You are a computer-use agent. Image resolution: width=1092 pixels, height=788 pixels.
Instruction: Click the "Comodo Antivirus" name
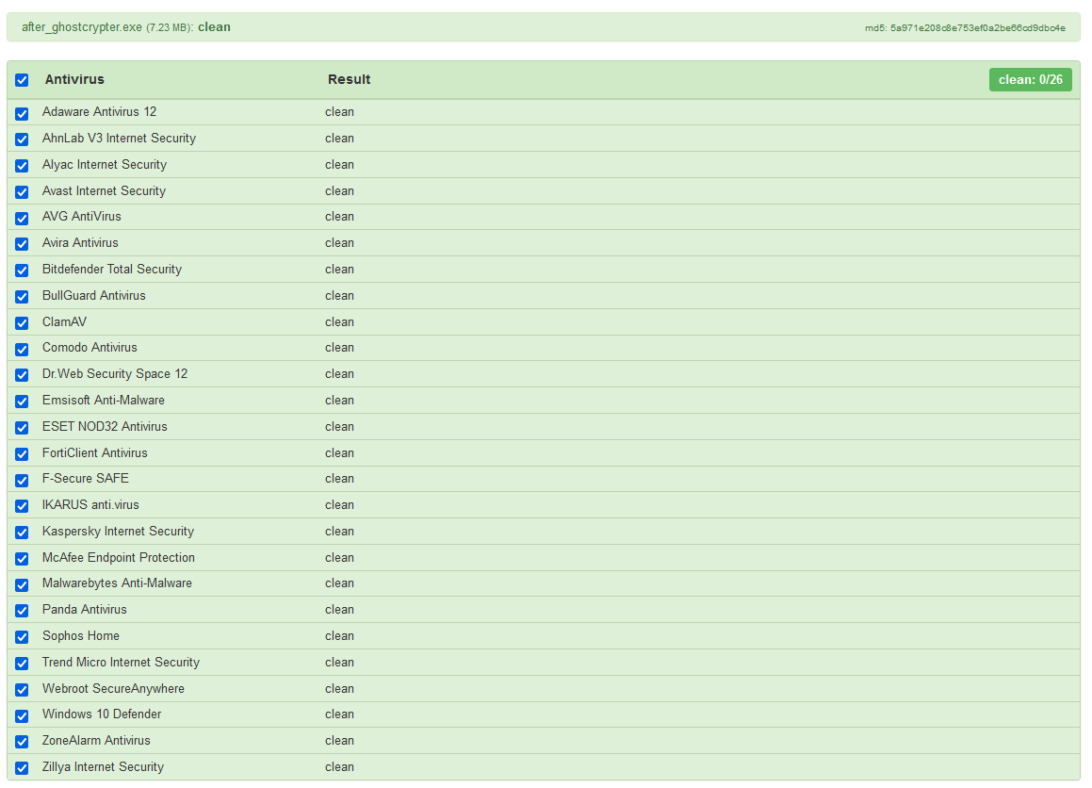(90, 347)
